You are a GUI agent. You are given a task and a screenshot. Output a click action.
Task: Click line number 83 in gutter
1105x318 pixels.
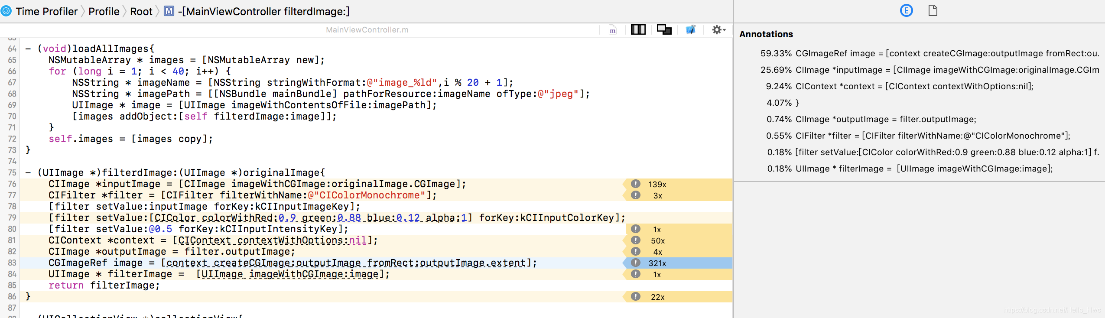pos(12,263)
